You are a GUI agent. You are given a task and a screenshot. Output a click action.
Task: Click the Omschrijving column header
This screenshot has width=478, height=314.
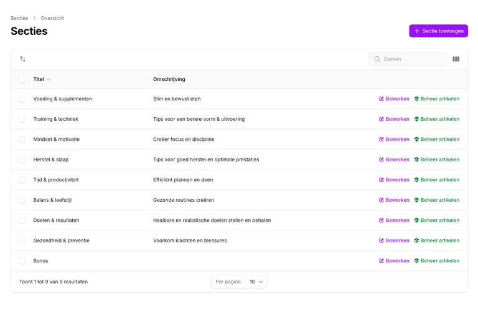[169, 79]
